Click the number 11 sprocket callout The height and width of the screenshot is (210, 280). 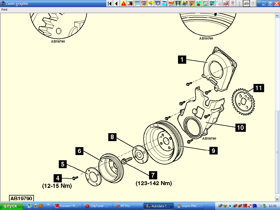click(259, 88)
